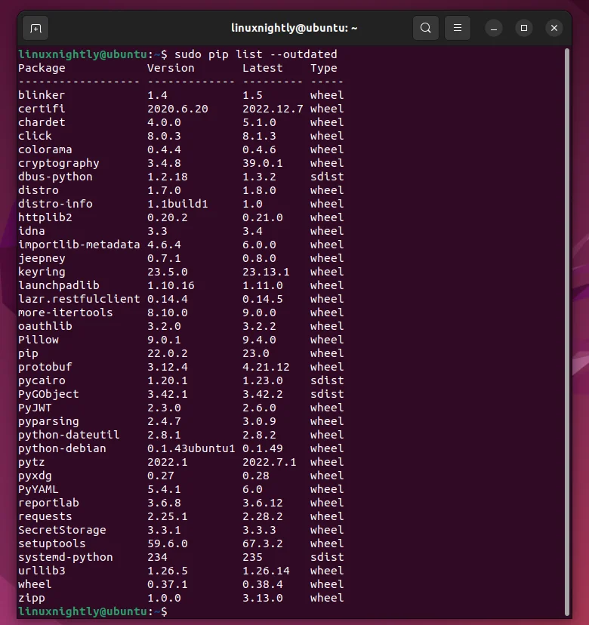Open a new terminal tab
This screenshot has height=625, width=589.
35,28
